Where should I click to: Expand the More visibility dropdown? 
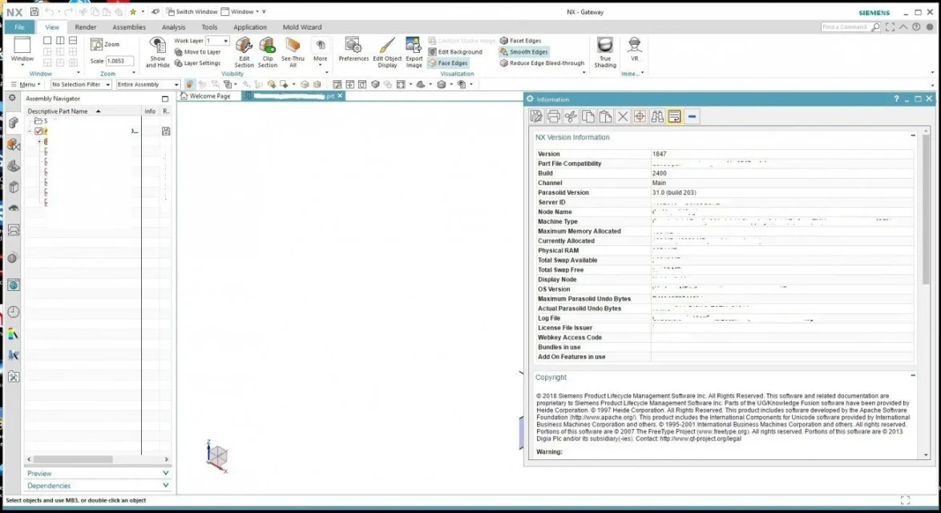[321, 51]
